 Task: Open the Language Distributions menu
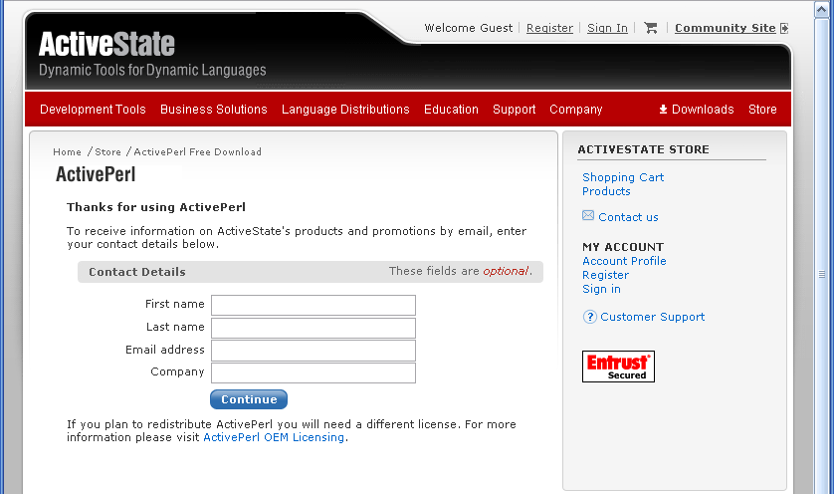click(345, 110)
